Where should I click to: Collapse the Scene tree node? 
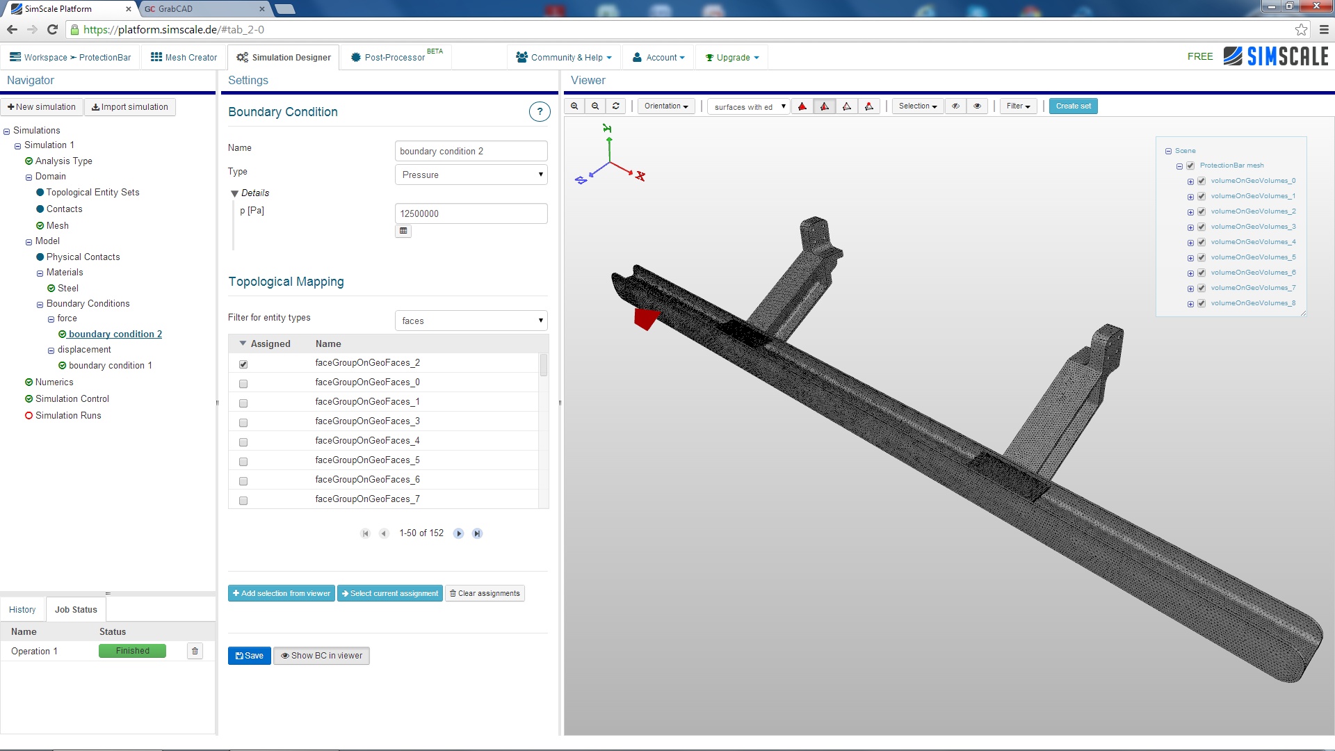click(1168, 152)
